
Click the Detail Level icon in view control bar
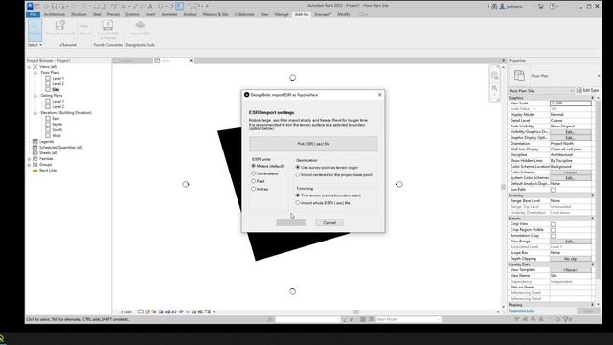tap(141, 311)
